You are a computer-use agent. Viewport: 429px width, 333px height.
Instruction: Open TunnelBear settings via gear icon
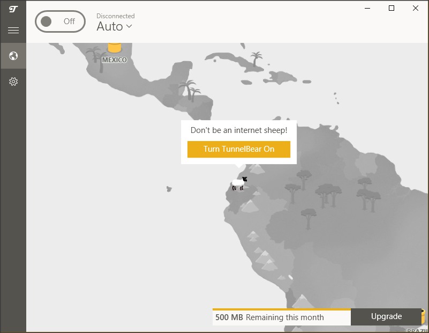(x=13, y=82)
